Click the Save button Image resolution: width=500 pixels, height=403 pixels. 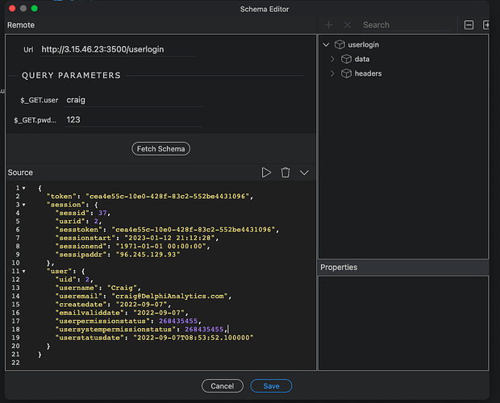[x=271, y=386]
